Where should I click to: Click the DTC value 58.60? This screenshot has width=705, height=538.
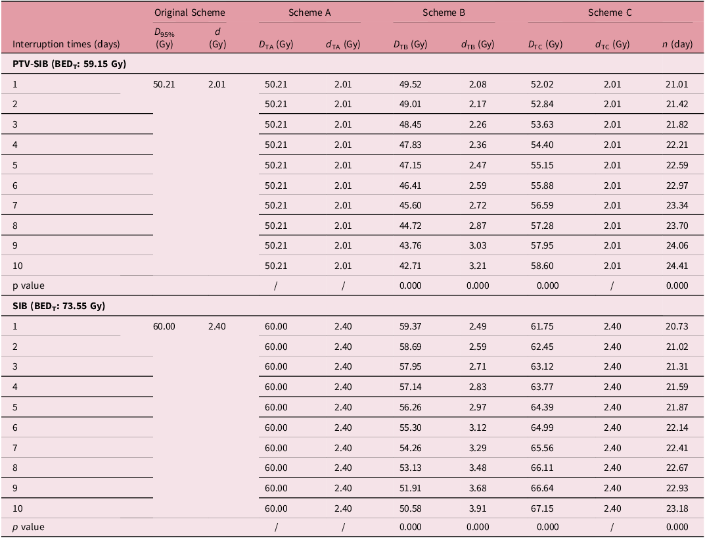[544, 266]
